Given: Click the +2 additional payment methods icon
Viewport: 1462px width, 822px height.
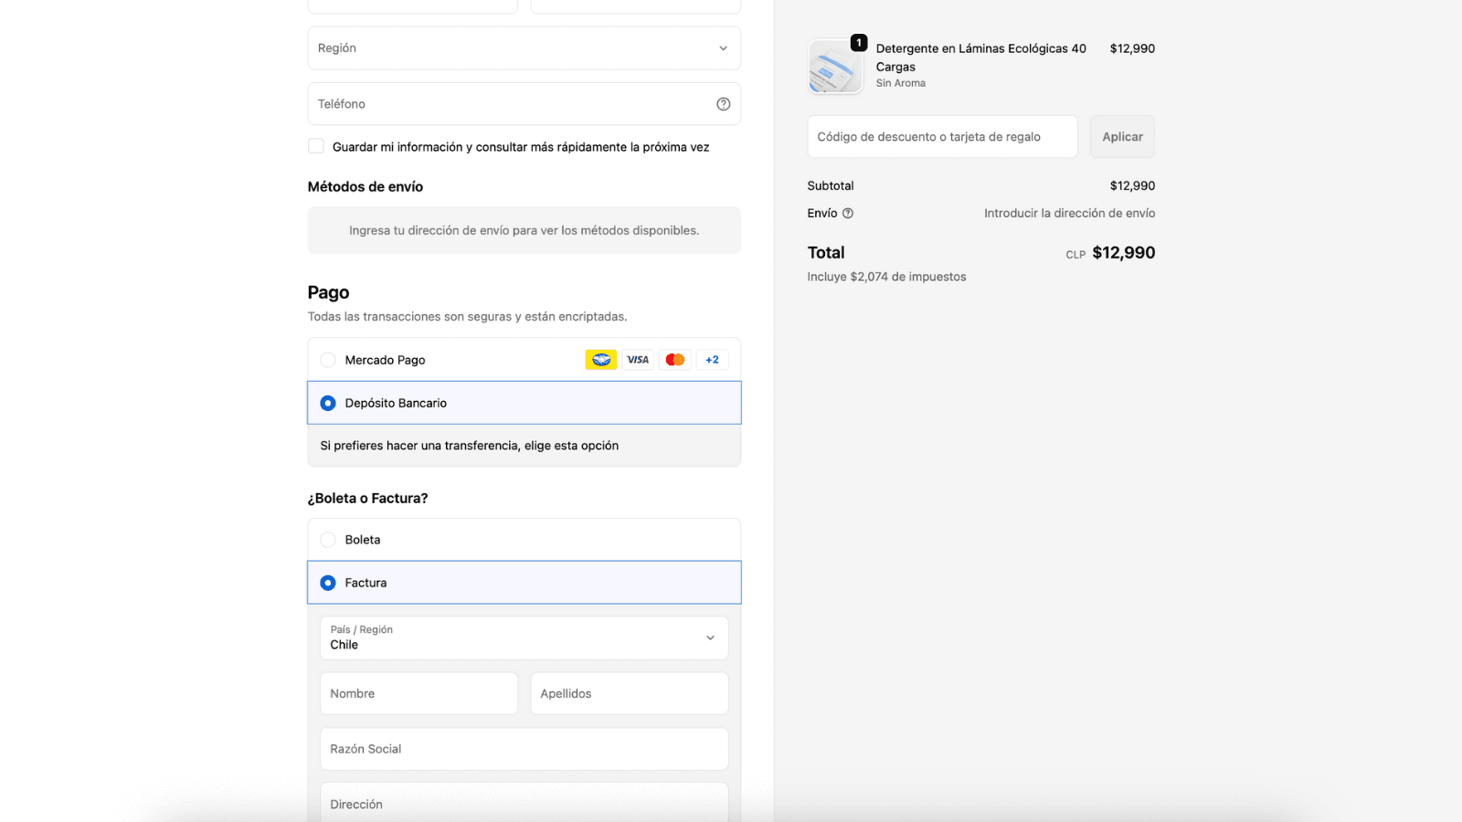Looking at the screenshot, I should [x=712, y=359].
